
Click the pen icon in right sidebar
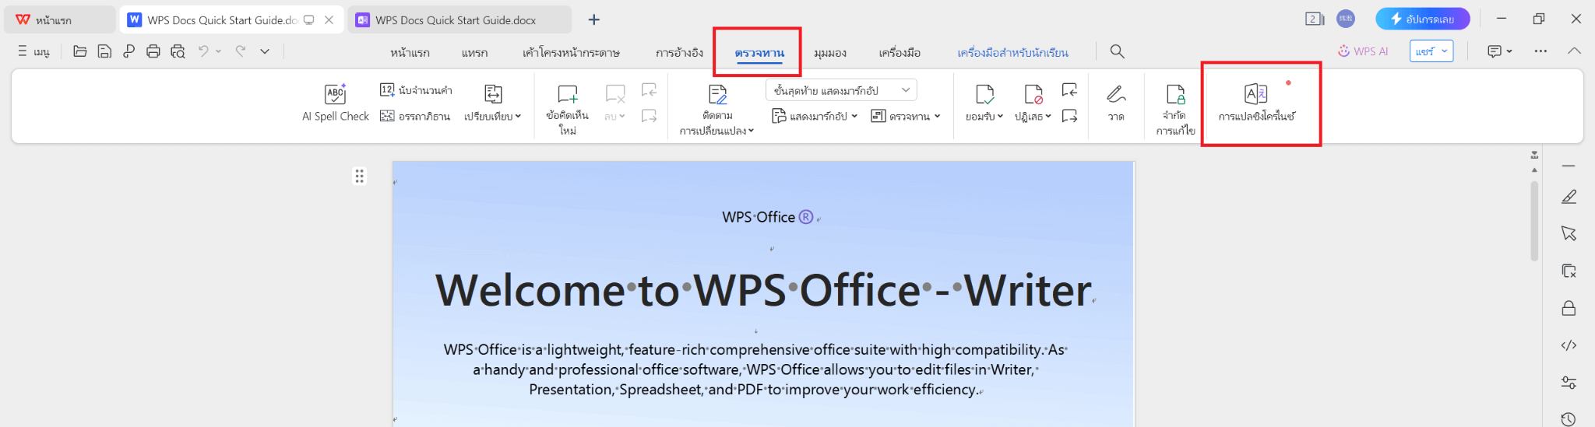pos(1569,197)
